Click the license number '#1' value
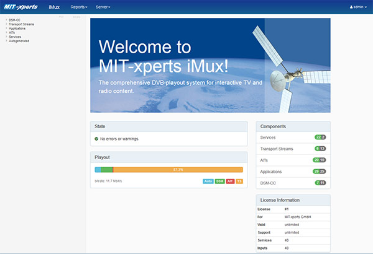Viewport: 373px width, 254px height. (287, 209)
